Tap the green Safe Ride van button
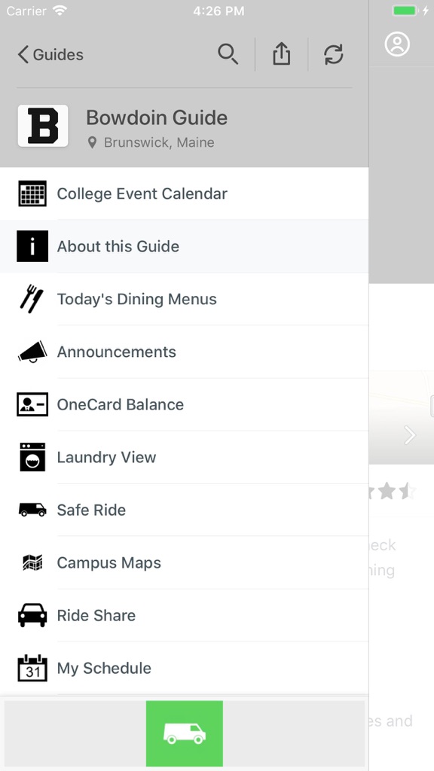The image size is (434, 771). (x=185, y=733)
